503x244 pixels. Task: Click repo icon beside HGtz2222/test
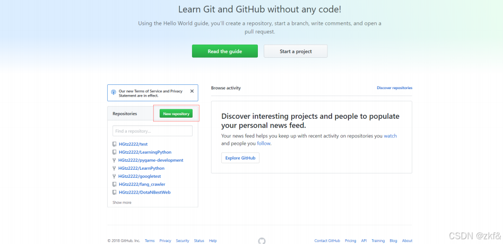coord(114,144)
